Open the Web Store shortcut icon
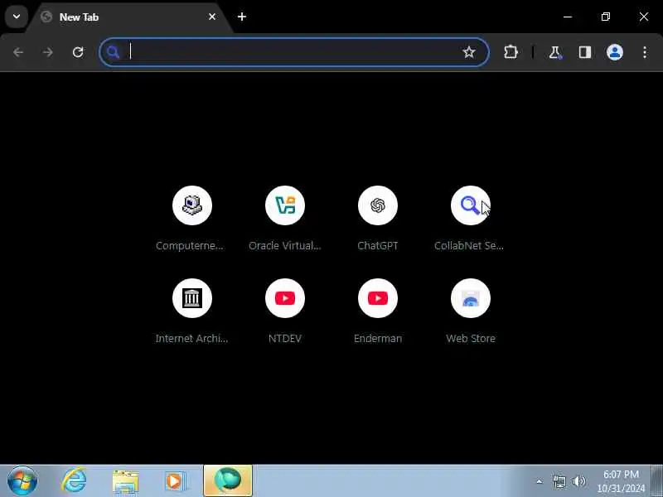Screen dimensions: 663x497 471,298
